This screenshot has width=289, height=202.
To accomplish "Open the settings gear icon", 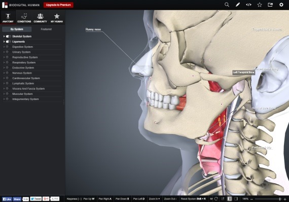I will (x=281, y=5).
